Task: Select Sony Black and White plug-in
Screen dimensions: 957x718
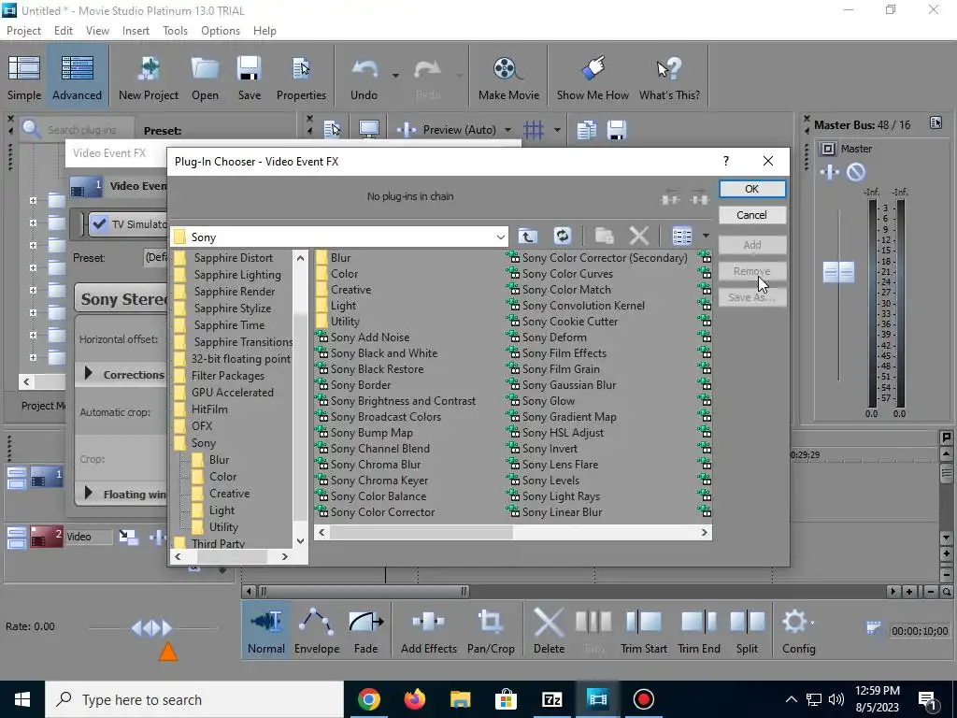Action: (x=384, y=353)
